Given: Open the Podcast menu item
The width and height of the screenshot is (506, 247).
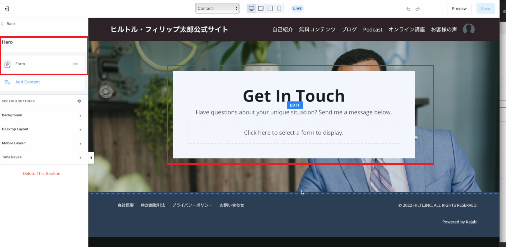Looking at the screenshot, I should coord(373,30).
